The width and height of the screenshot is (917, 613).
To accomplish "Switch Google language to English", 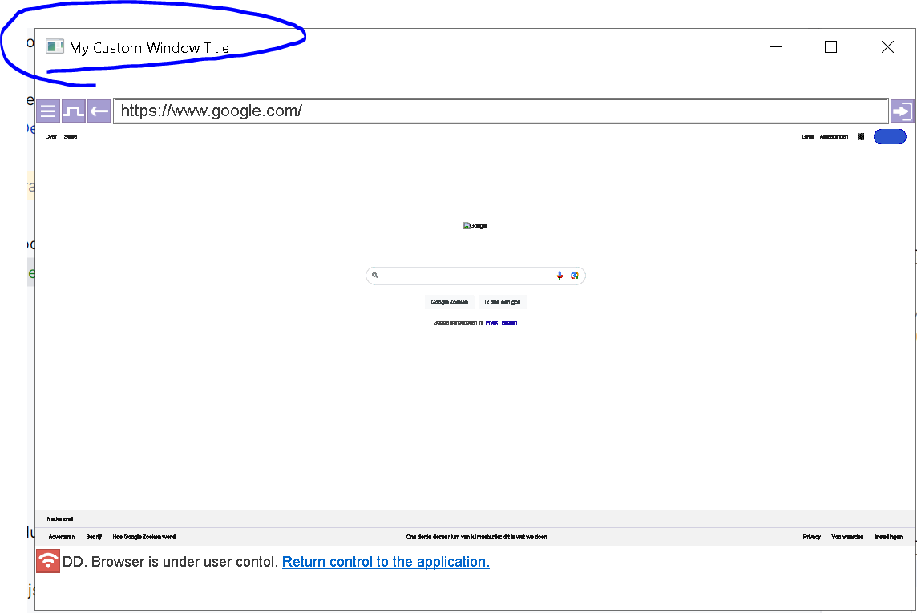I will coord(510,323).
